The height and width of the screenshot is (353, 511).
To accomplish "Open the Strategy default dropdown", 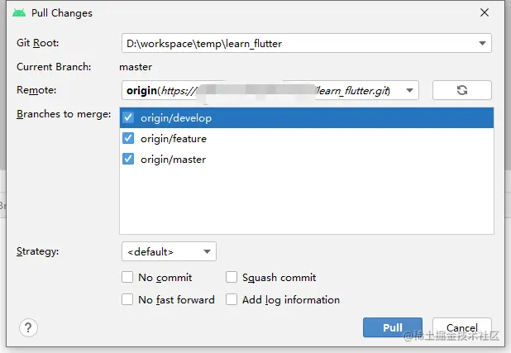I will 208,251.
